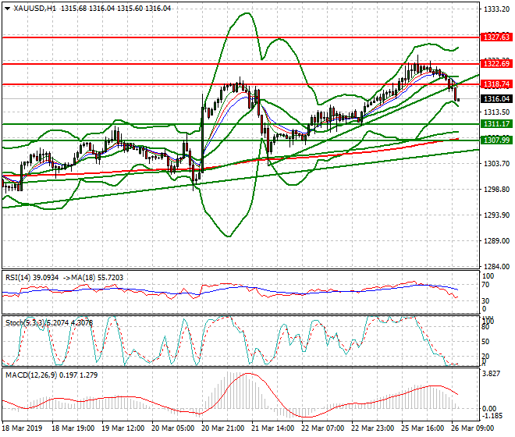
Task: Click the 1313.50 price scale value
Action: 496,112
